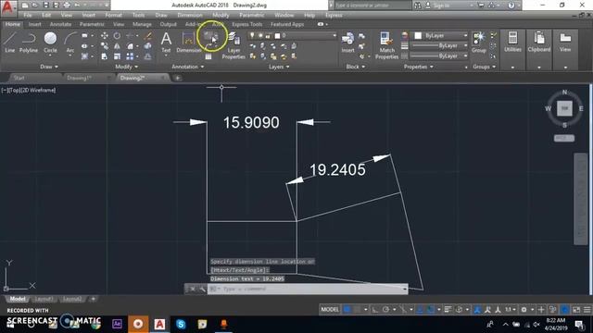
Task: Open Layer Properties manager
Action: pos(233,45)
